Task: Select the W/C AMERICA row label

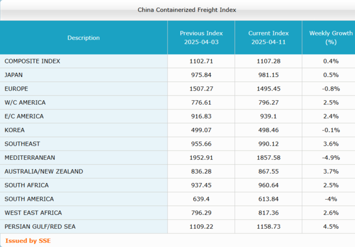Action: click(24, 102)
